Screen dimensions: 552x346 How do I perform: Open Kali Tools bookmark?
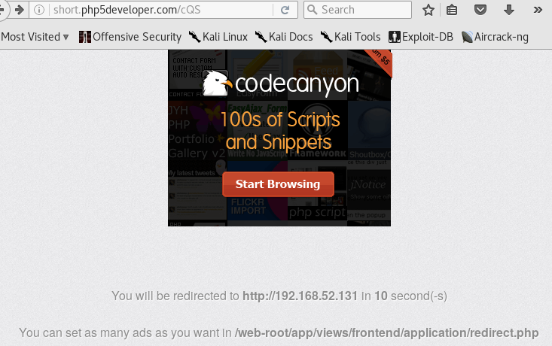click(351, 37)
